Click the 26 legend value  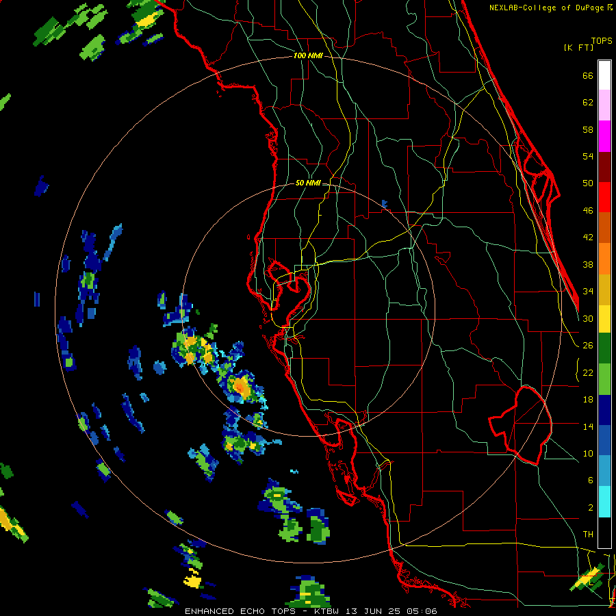click(588, 346)
